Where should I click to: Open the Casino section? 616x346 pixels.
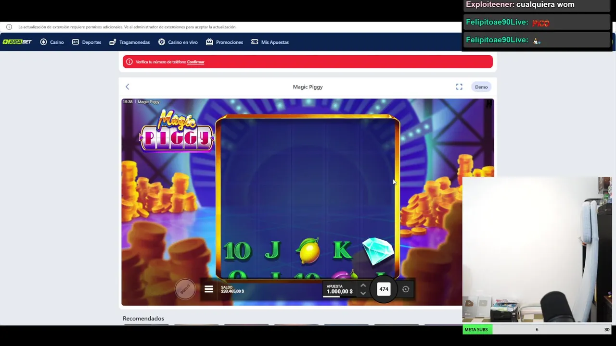click(x=52, y=42)
